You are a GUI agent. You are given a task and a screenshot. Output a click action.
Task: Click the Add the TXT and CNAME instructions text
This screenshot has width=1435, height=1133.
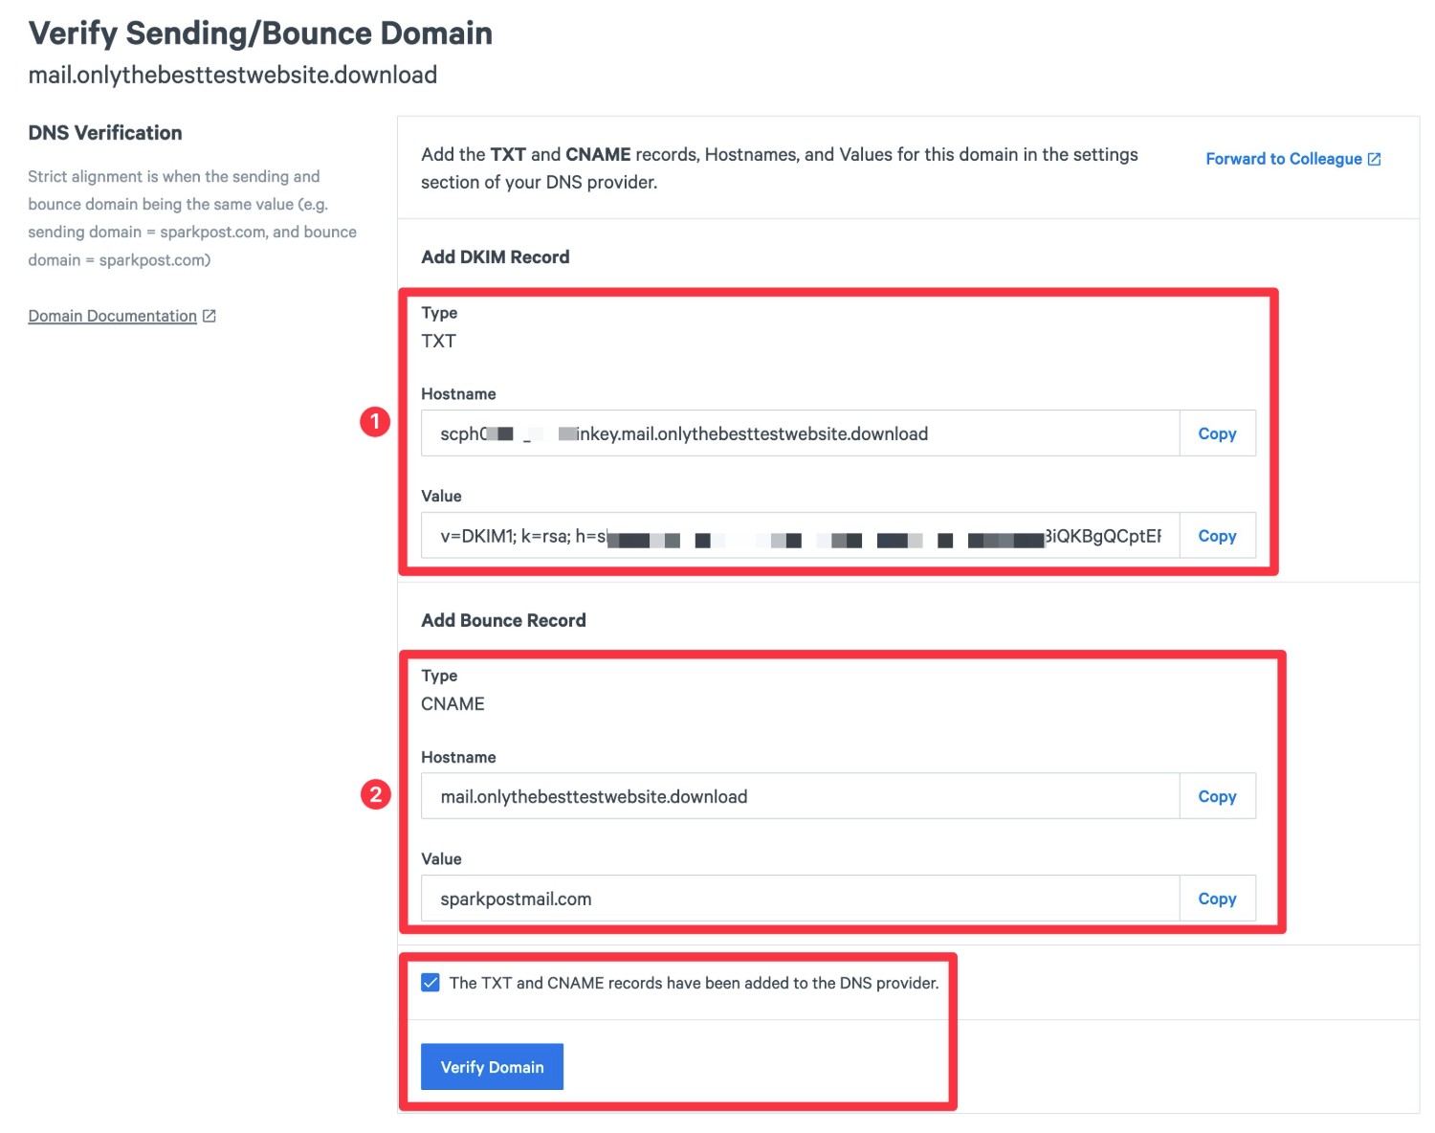780,168
